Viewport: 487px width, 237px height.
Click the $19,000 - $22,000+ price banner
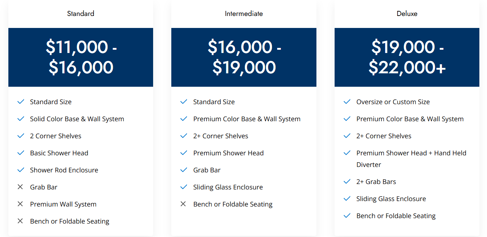pos(407,57)
